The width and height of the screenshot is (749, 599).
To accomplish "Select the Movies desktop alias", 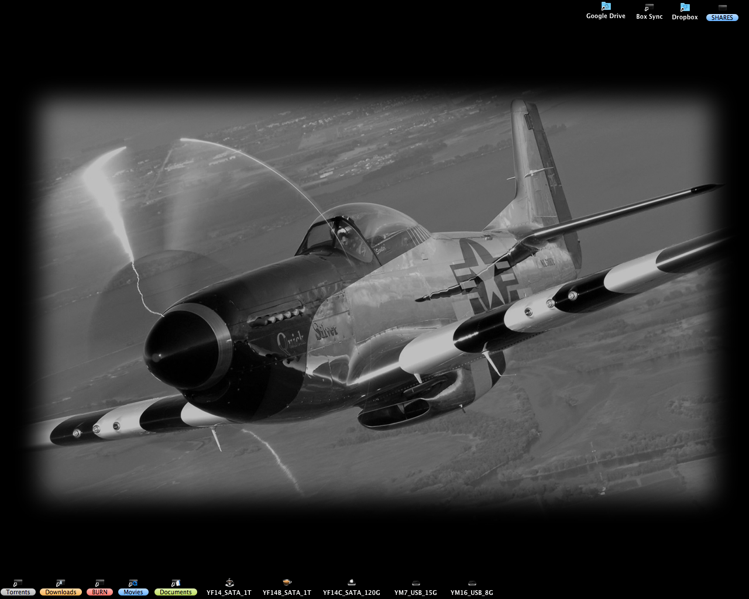I will 133,583.
